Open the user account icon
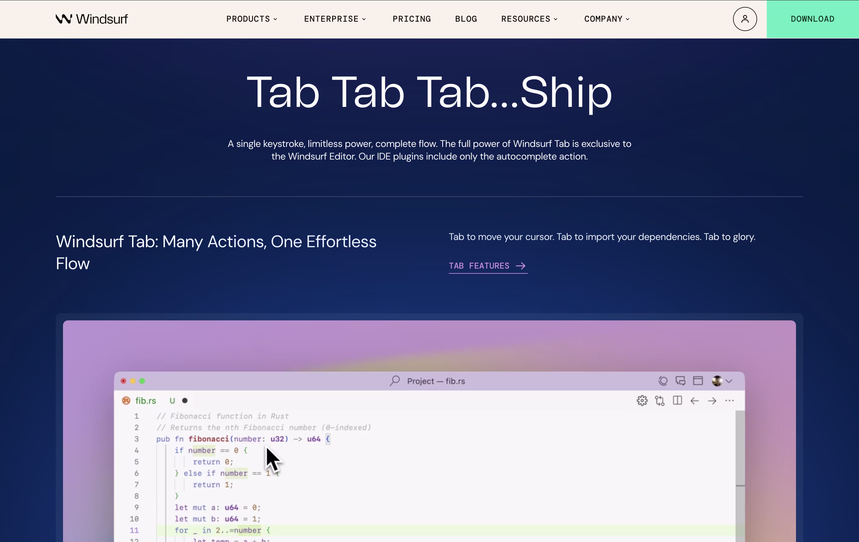Screen dimensions: 859x542 (x=744, y=19)
